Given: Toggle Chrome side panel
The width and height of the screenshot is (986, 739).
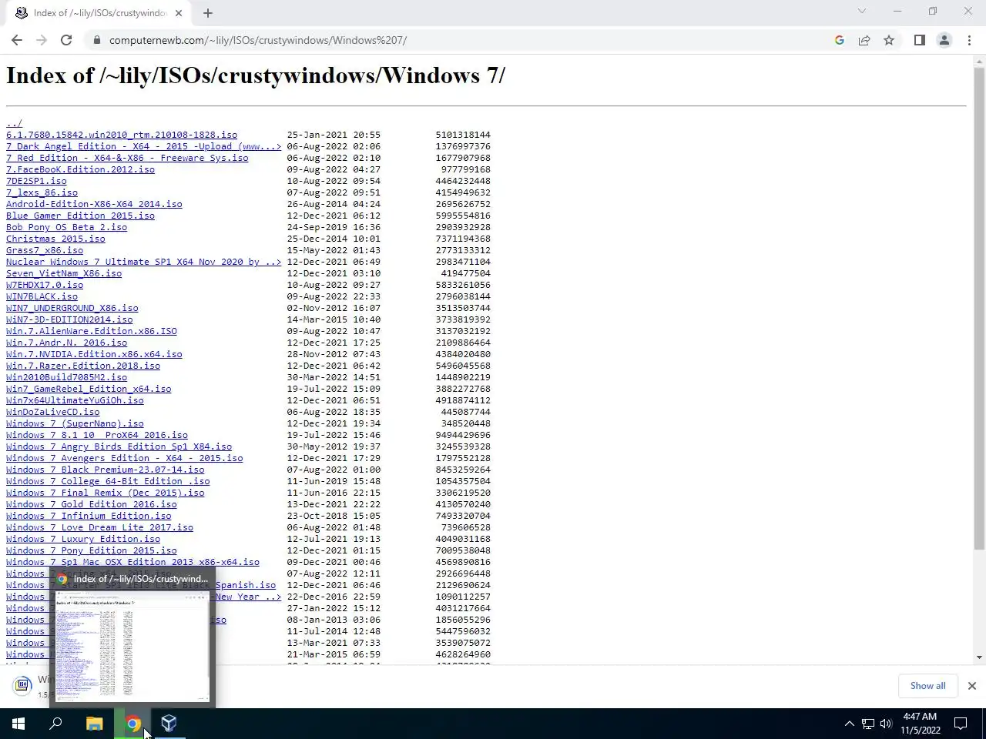Looking at the screenshot, I should [919, 40].
